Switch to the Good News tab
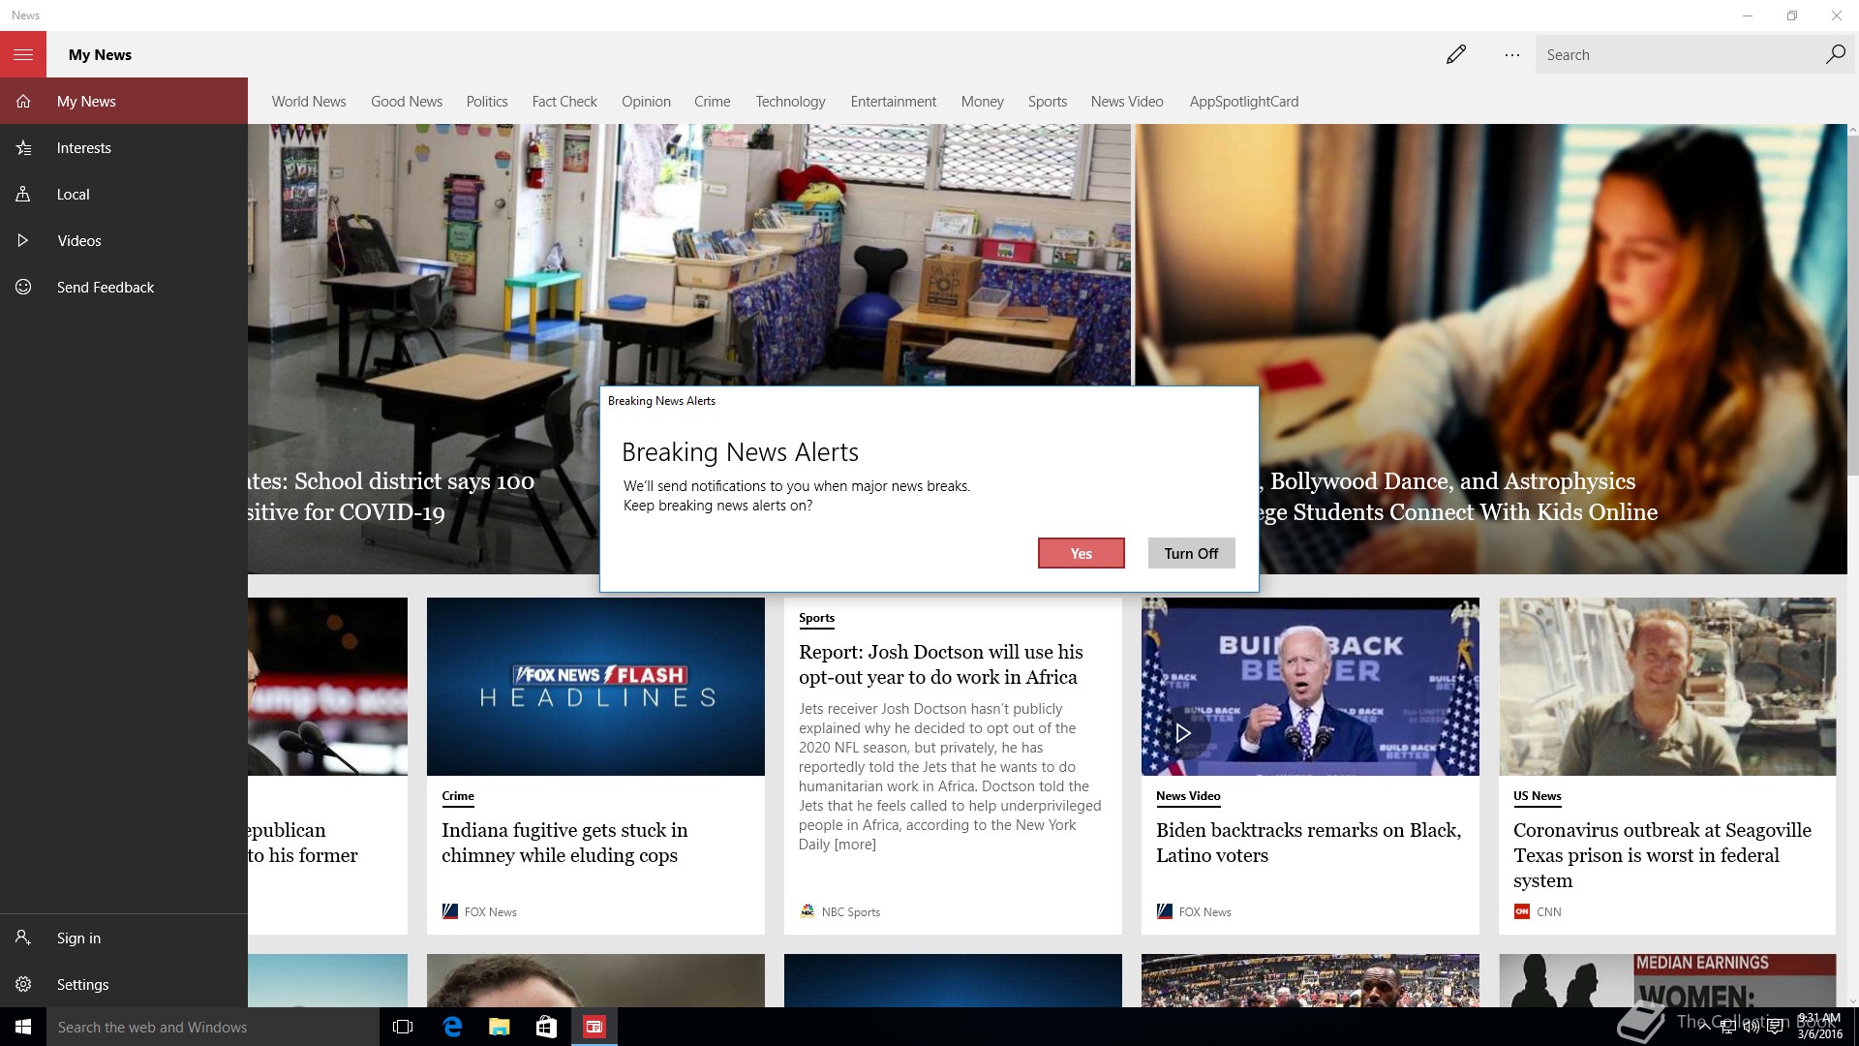Image resolution: width=1859 pixels, height=1046 pixels. coord(407,102)
